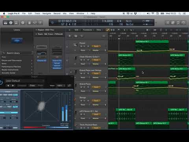
Task: Open the Window menu
Action: pos(80,13)
